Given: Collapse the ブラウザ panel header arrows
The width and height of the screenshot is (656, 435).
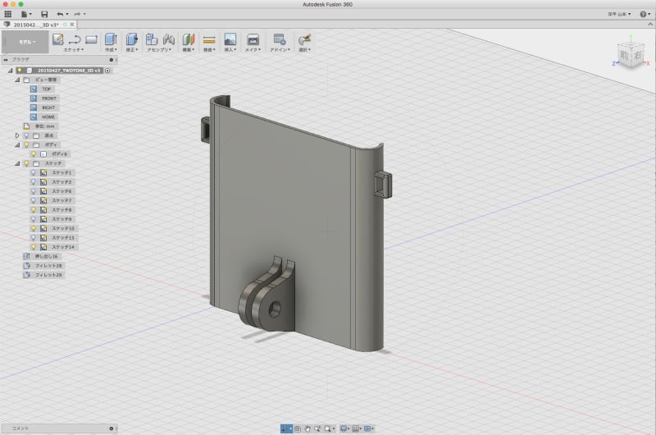Looking at the screenshot, I should pyautogui.click(x=6, y=60).
